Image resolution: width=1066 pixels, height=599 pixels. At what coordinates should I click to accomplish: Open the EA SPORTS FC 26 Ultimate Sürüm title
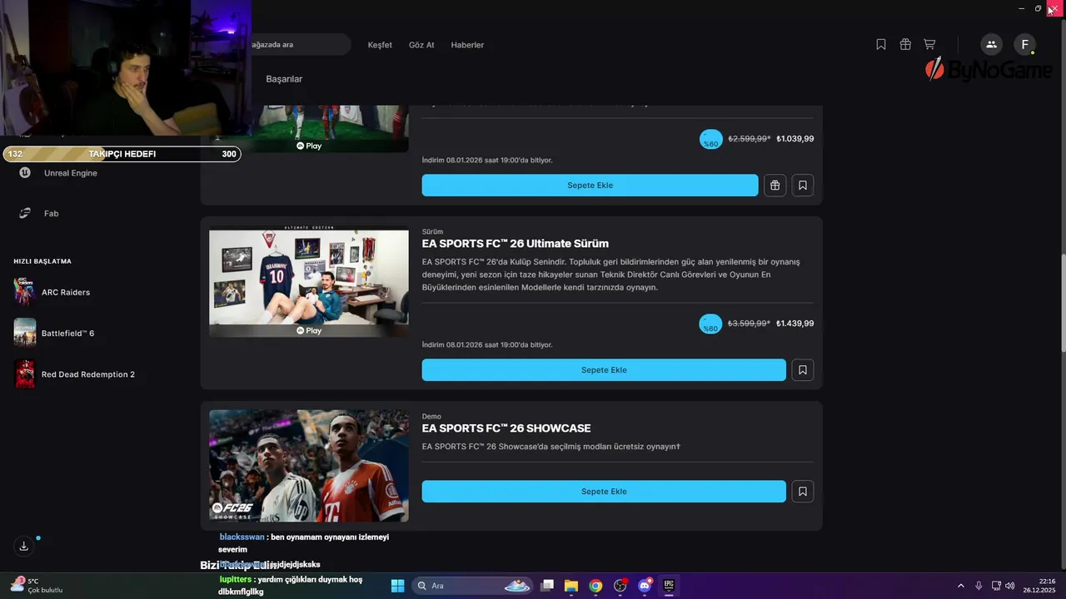[516, 244]
